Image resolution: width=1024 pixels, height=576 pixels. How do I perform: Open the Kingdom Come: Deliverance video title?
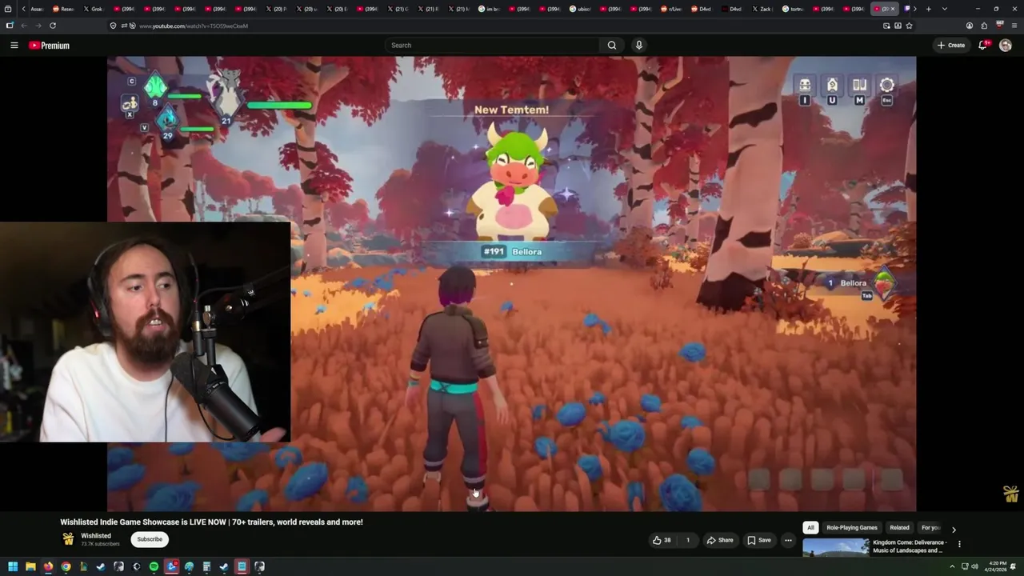click(x=910, y=546)
